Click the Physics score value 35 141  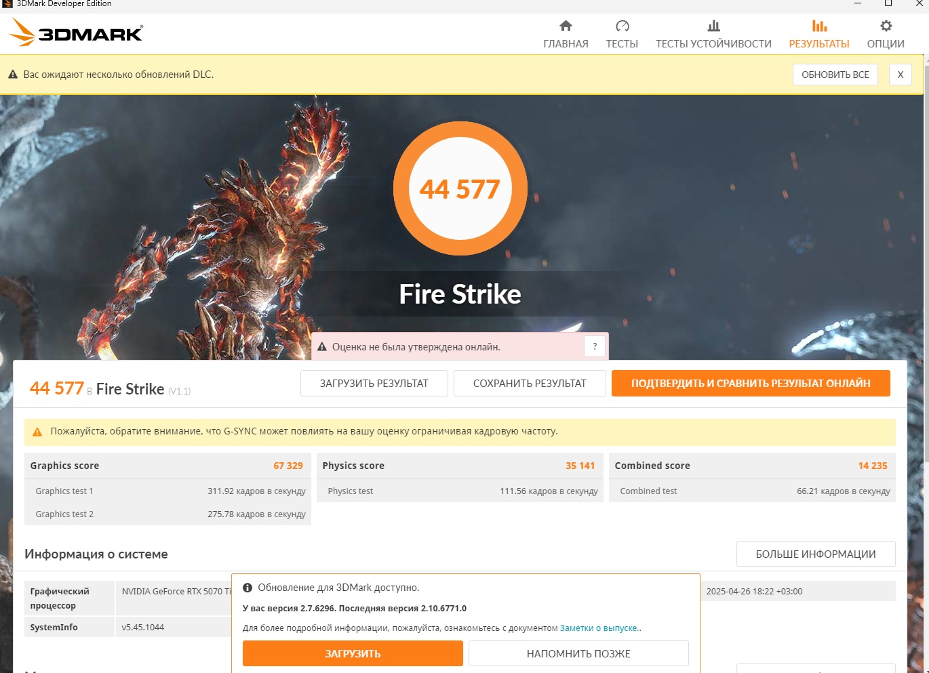[x=580, y=466]
